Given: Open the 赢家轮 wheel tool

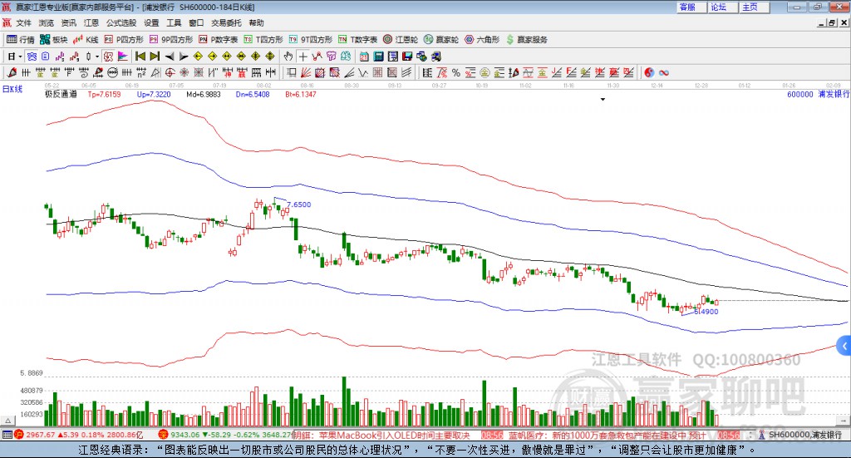Looking at the screenshot, I should (x=441, y=40).
